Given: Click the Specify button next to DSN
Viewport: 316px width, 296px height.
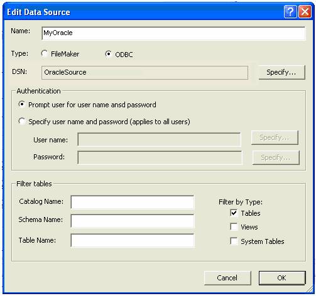Looking at the screenshot, I should pyautogui.click(x=281, y=72).
